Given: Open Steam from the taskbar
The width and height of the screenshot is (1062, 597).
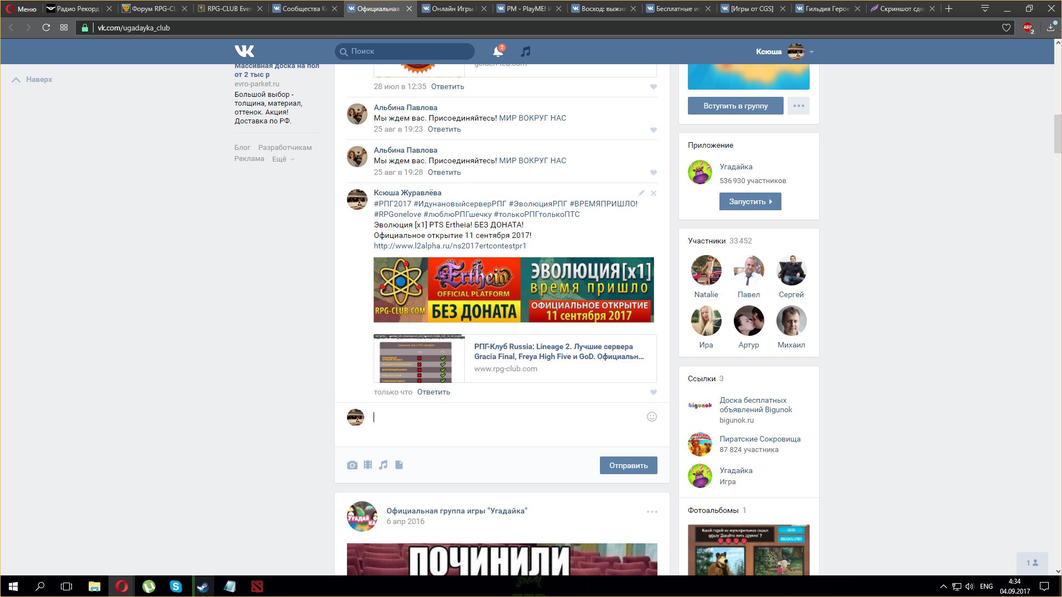Looking at the screenshot, I should tap(203, 586).
